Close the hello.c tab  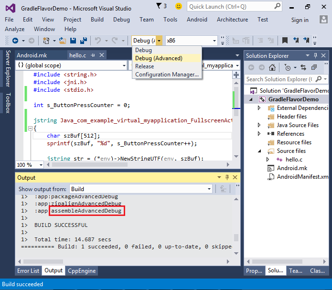[x=102, y=55]
